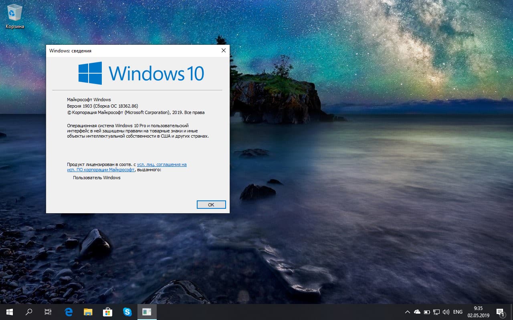
Task: Open Task View
Action: click(x=48, y=312)
